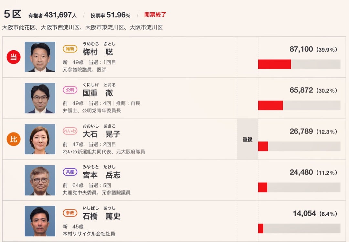The width and height of the screenshot is (349, 242).
Task: Open 宮本岳志's candidate photo
Action: [40, 180]
